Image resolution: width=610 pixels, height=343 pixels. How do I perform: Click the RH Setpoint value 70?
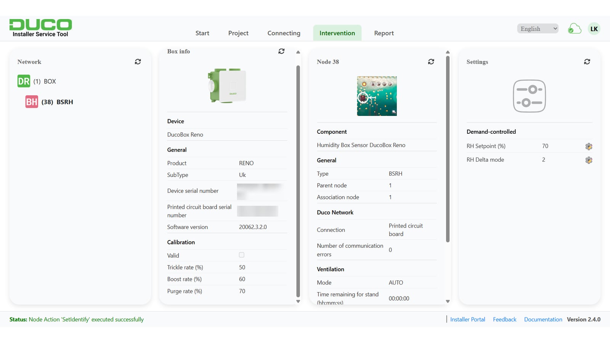click(545, 146)
